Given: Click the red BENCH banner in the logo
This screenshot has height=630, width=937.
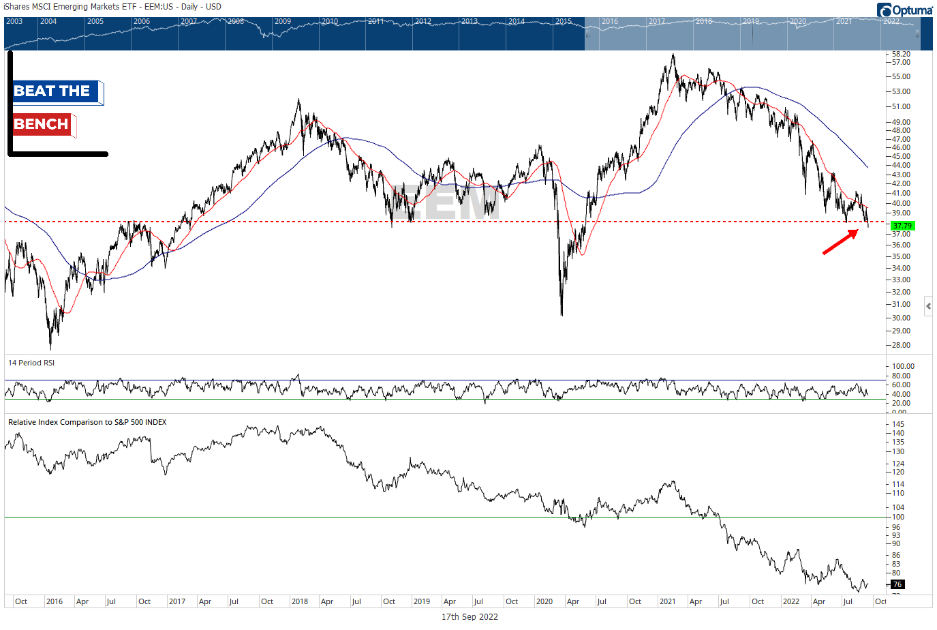Looking at the screenshot, I should click(44, 124).
